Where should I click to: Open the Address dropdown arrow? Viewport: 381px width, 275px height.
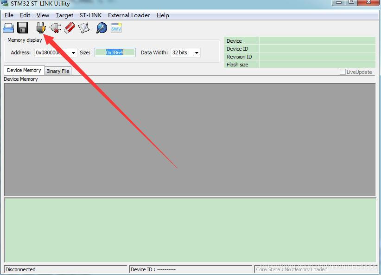[73, 52]
